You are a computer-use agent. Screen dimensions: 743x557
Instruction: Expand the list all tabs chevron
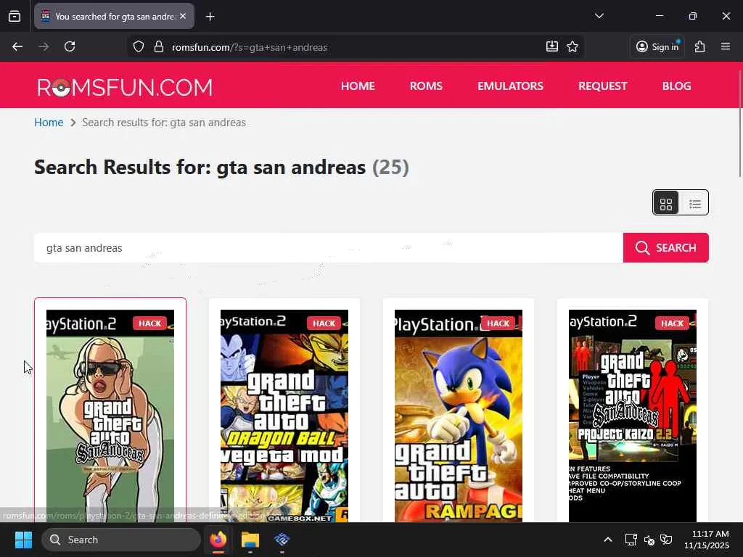(599, 16)
